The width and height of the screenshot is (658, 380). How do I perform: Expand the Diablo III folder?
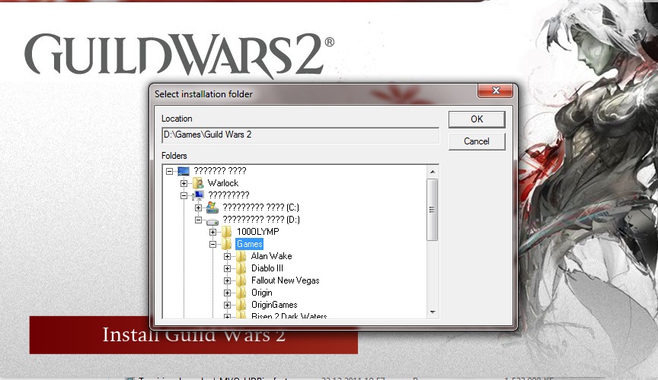pos(228,268)
